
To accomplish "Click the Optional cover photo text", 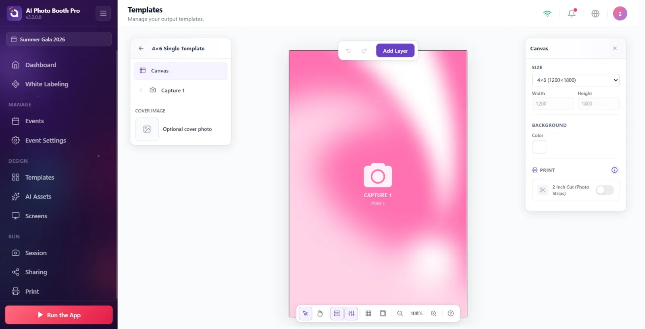I will tap(187, 129).
